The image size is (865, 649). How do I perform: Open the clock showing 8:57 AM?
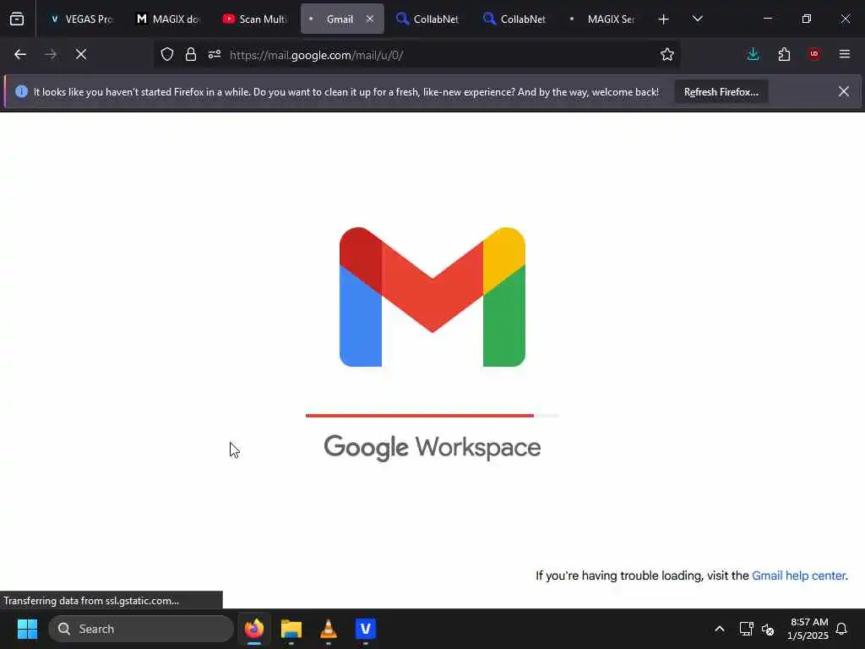pos(808,629)
